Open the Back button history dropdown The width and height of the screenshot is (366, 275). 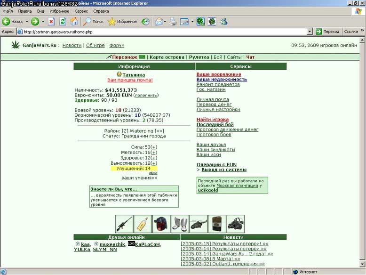[x=27, y=22]
